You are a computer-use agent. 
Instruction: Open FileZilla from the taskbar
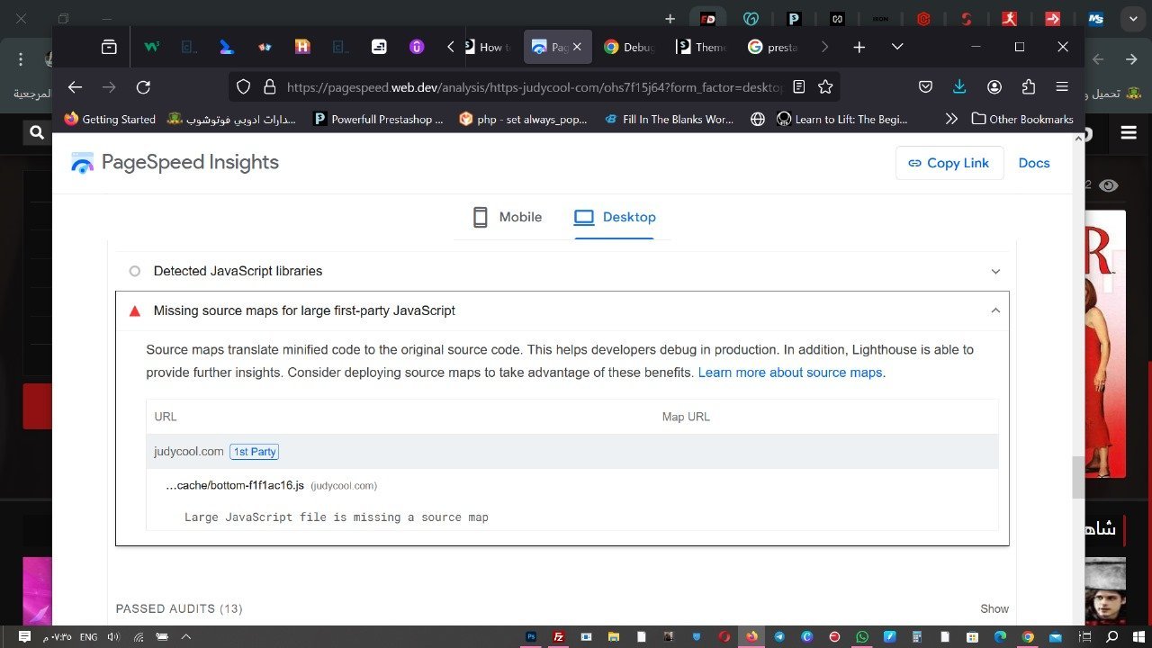pos(558,636)
